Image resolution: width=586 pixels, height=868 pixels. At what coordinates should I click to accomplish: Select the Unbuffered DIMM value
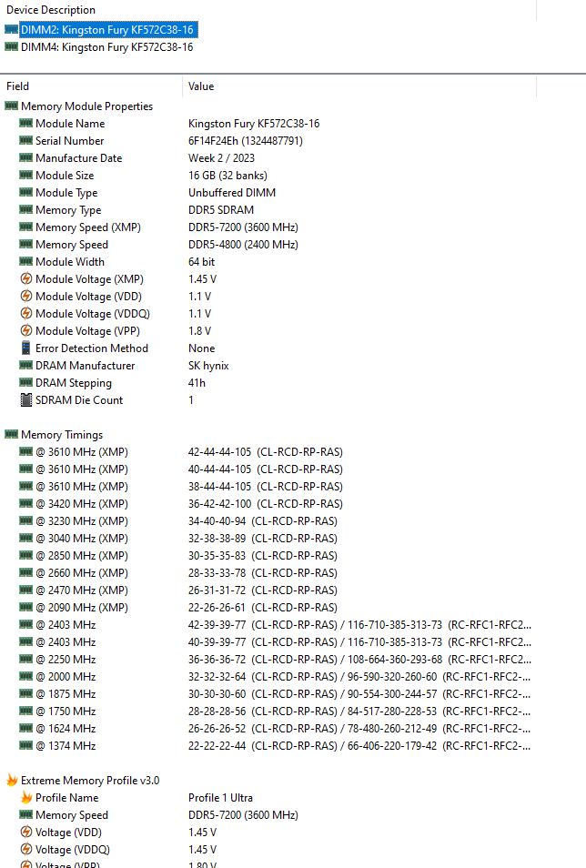232,193
